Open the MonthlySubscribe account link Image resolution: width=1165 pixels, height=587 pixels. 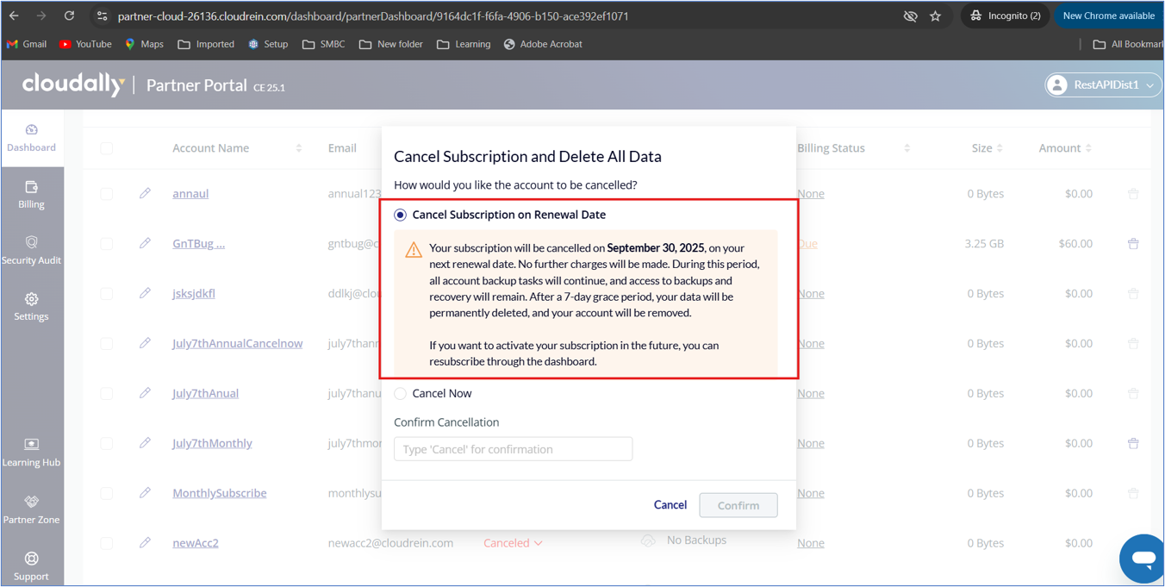pyautogui.click(x=220, y=493)
